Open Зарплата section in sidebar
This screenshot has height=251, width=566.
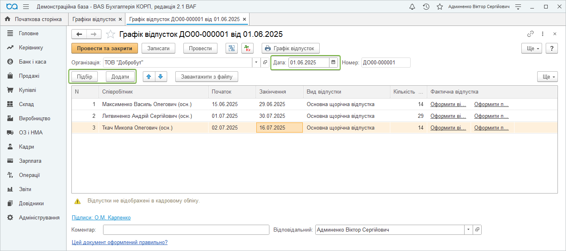[x=30, y=161]
